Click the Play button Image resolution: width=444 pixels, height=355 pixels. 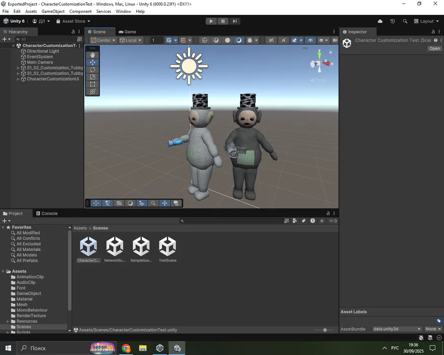pos(211,21)
